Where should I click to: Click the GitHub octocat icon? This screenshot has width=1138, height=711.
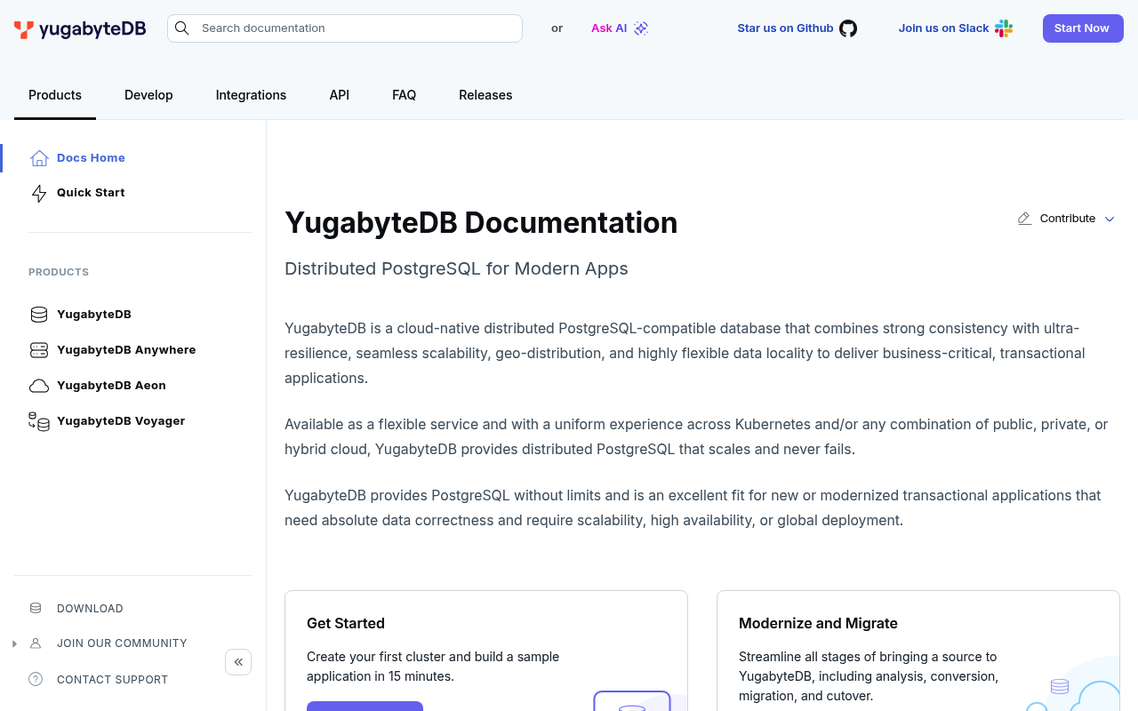(848, 28)
